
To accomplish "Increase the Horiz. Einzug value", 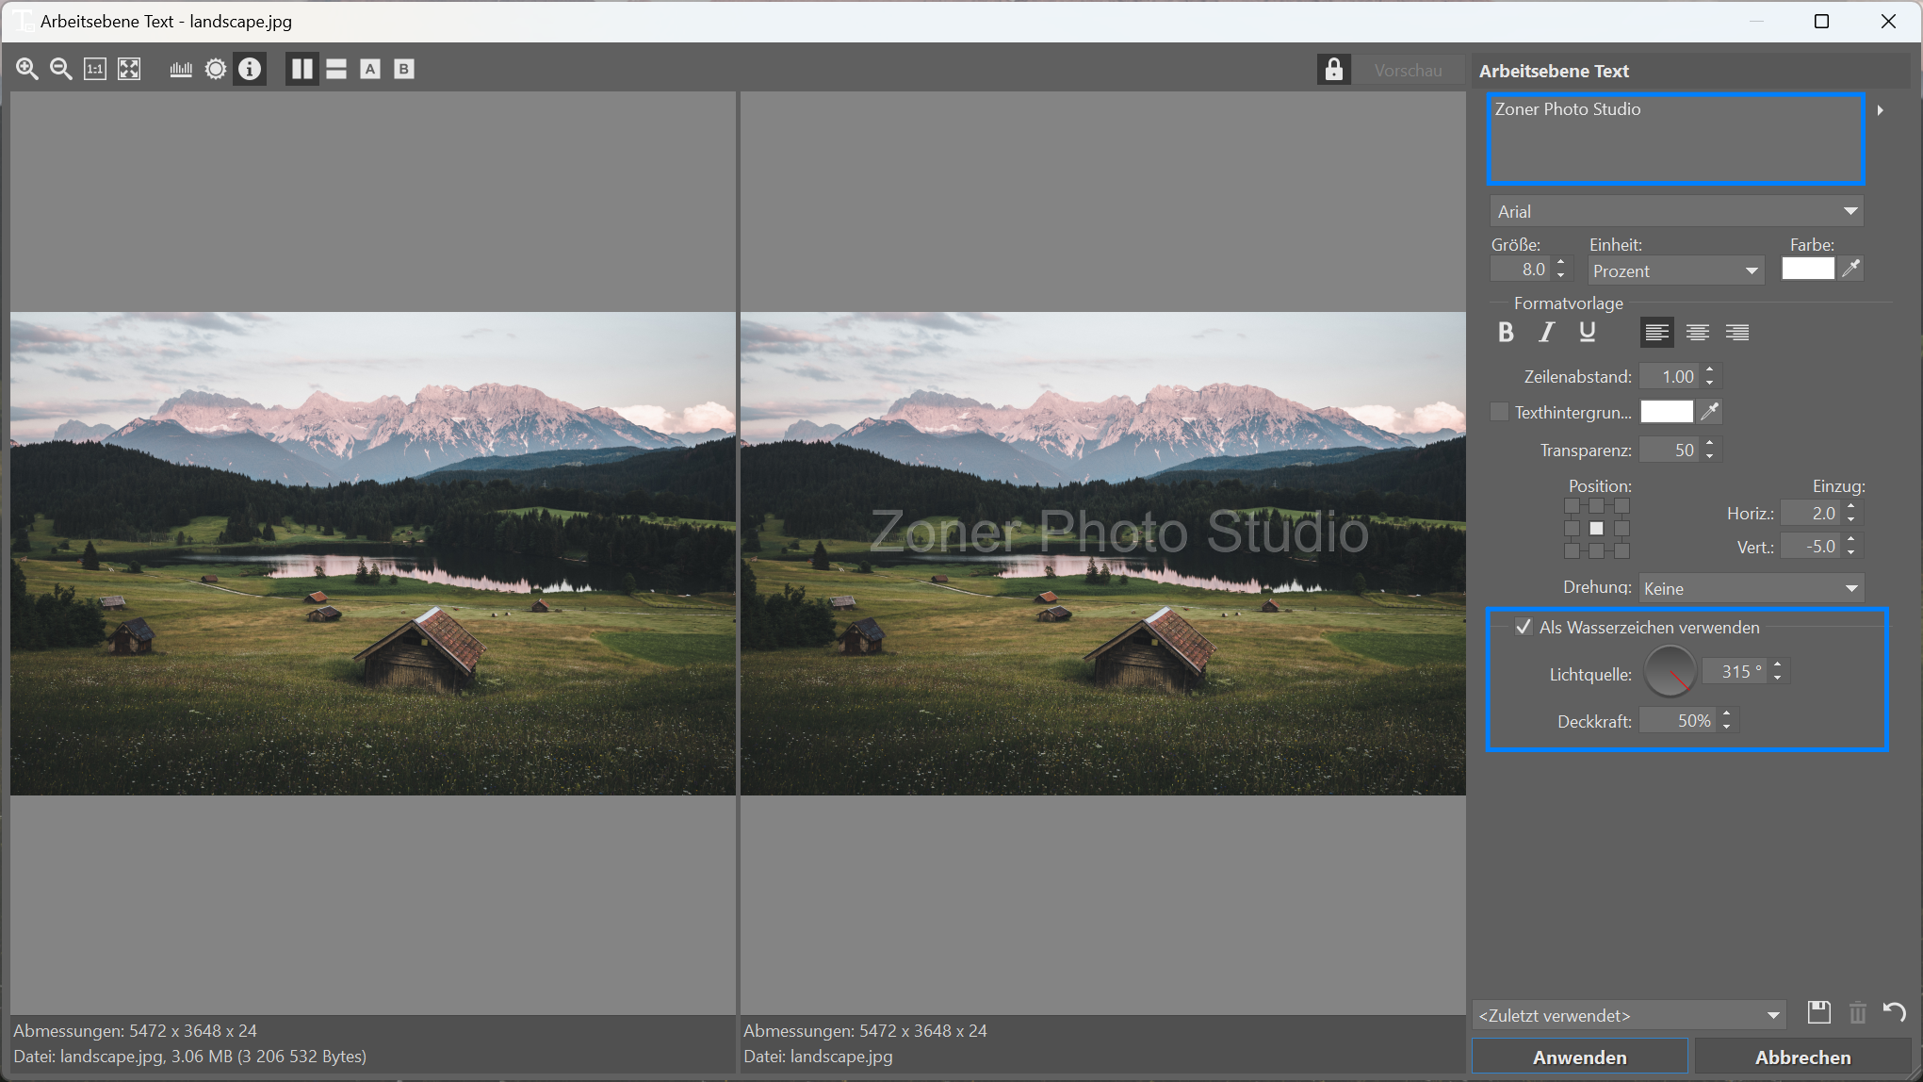I will [1851, 506].
